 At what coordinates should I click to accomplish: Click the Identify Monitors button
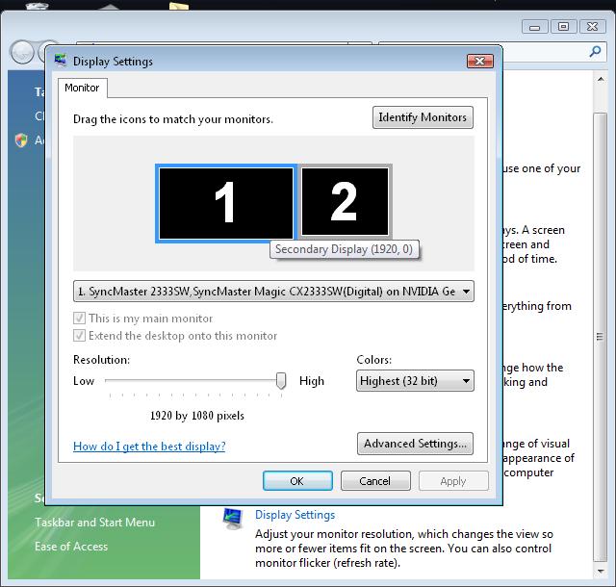423,117
